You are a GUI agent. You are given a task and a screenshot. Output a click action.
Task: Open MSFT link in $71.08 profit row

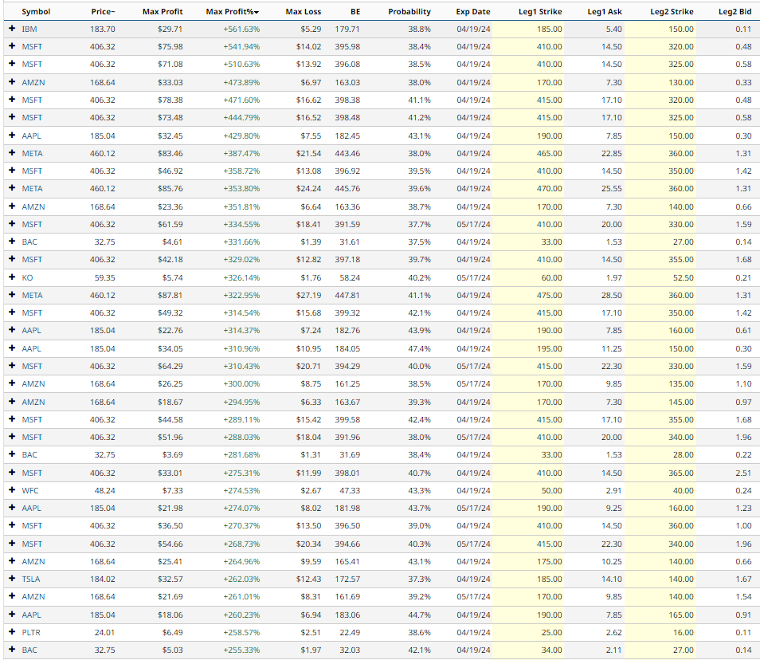point(32,65)
